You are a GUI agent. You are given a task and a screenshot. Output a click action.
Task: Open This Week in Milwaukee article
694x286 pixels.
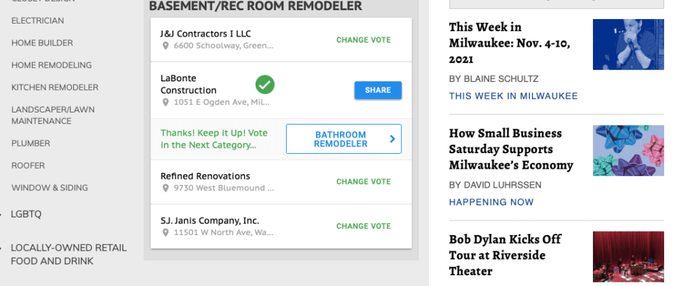click(510, 43)
